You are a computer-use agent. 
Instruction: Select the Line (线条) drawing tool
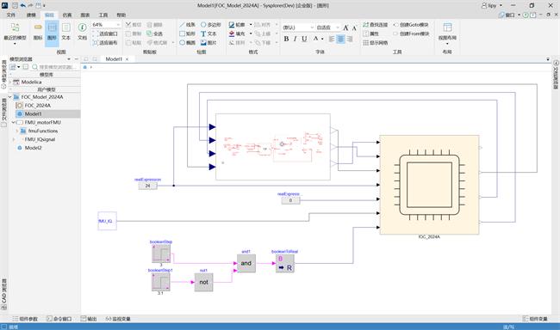187,25
